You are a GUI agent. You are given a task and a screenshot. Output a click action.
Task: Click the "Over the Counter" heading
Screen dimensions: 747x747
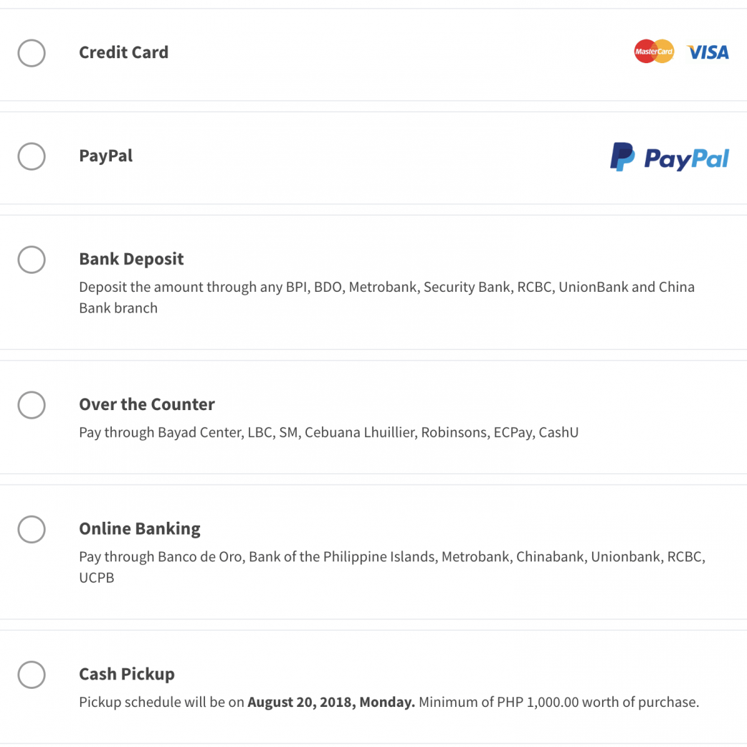146,404
